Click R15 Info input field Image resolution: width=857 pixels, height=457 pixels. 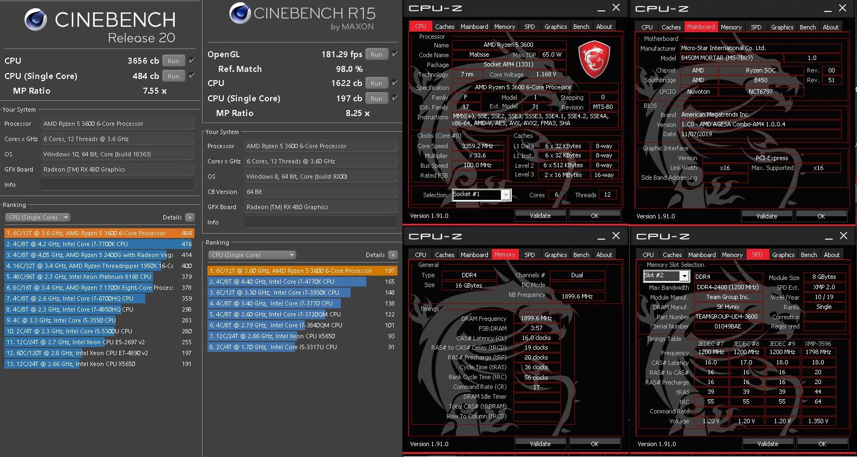tap(321, 222)
